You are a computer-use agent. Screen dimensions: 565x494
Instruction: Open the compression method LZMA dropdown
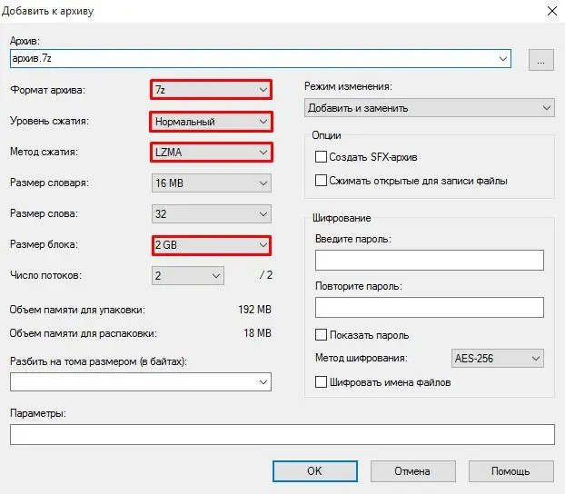pos(211,152)
